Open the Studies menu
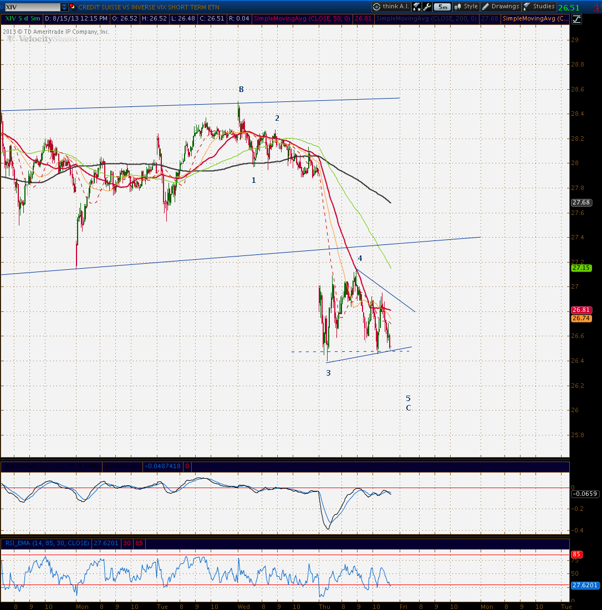Viewport: 602px width, 610px height. pos(539,7)
